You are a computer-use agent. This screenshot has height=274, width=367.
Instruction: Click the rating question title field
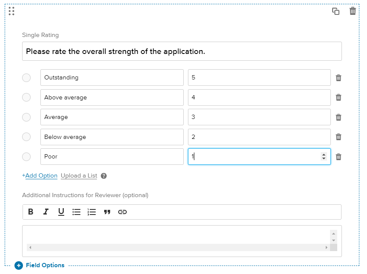tap(182, 51)
